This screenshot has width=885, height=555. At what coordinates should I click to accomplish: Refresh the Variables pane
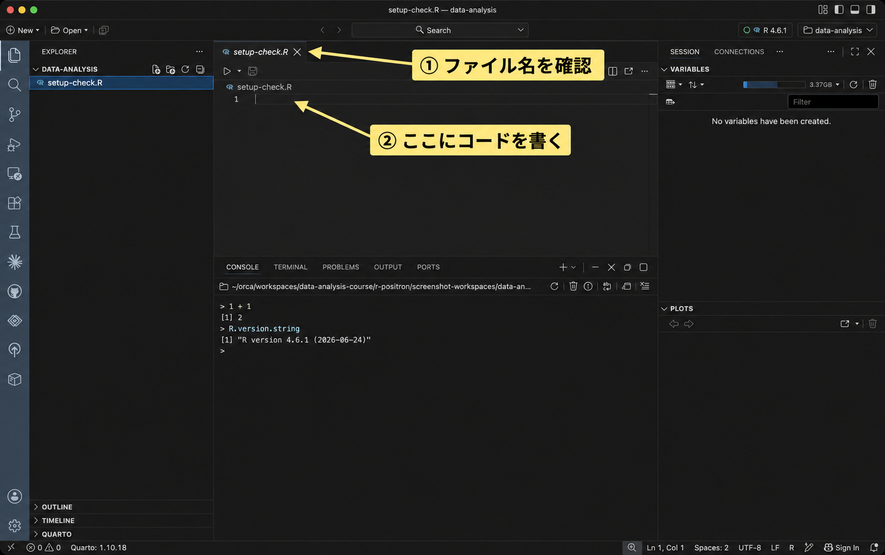click(x=853, y=84)
